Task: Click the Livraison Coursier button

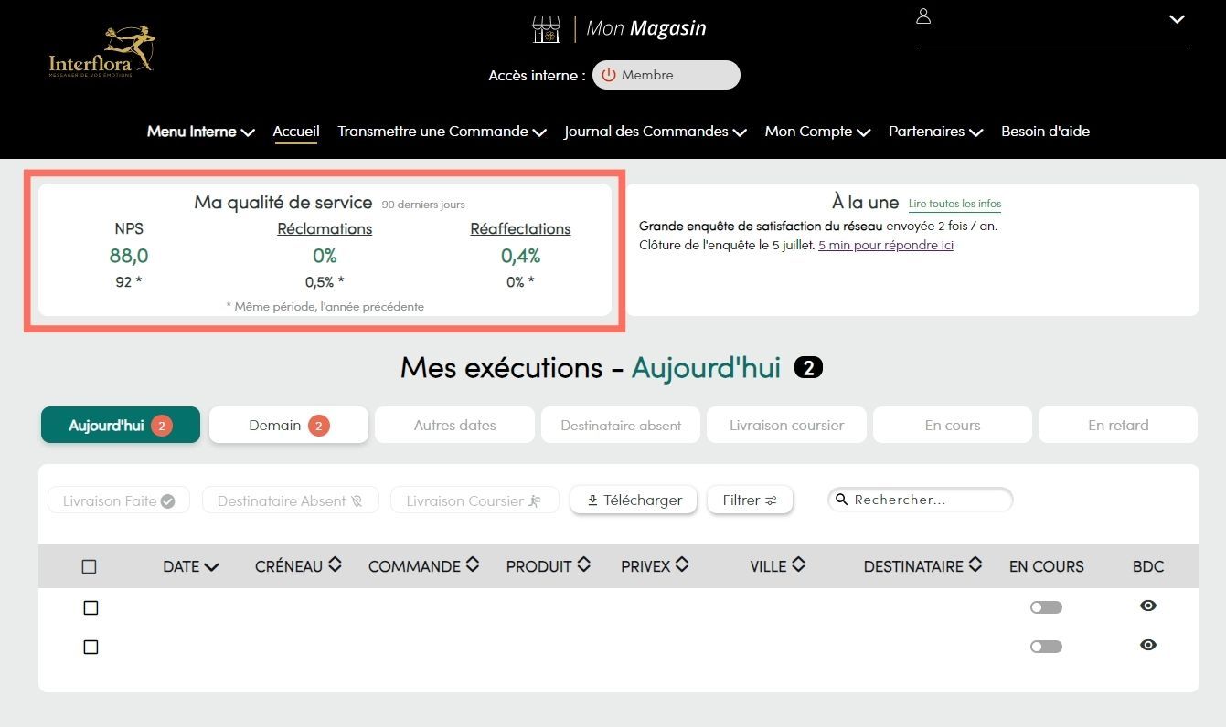Action: 474,500
